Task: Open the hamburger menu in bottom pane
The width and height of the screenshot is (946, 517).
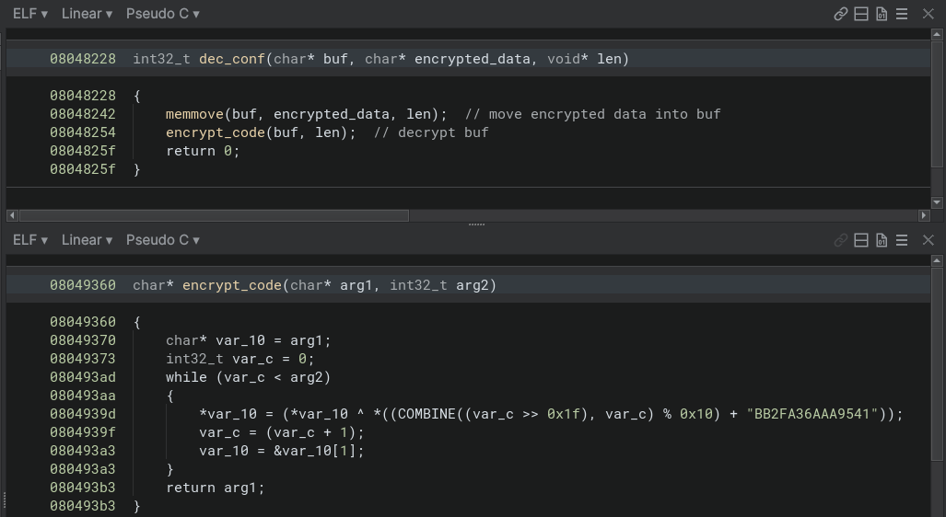Action: (902, 240)
